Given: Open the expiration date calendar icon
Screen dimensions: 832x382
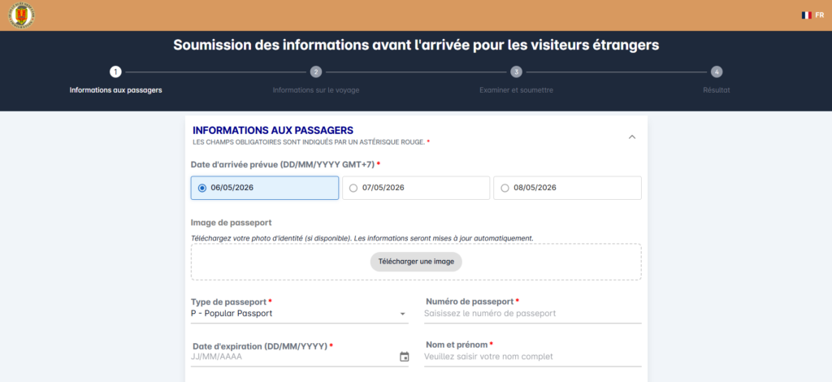Looking at the screenshot, I should point(405,357).
